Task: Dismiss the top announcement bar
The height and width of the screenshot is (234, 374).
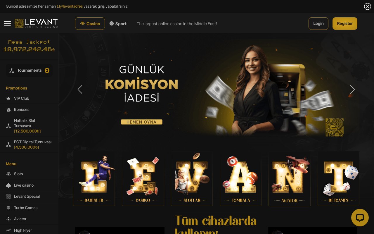Action: click(x=368, y=6)
